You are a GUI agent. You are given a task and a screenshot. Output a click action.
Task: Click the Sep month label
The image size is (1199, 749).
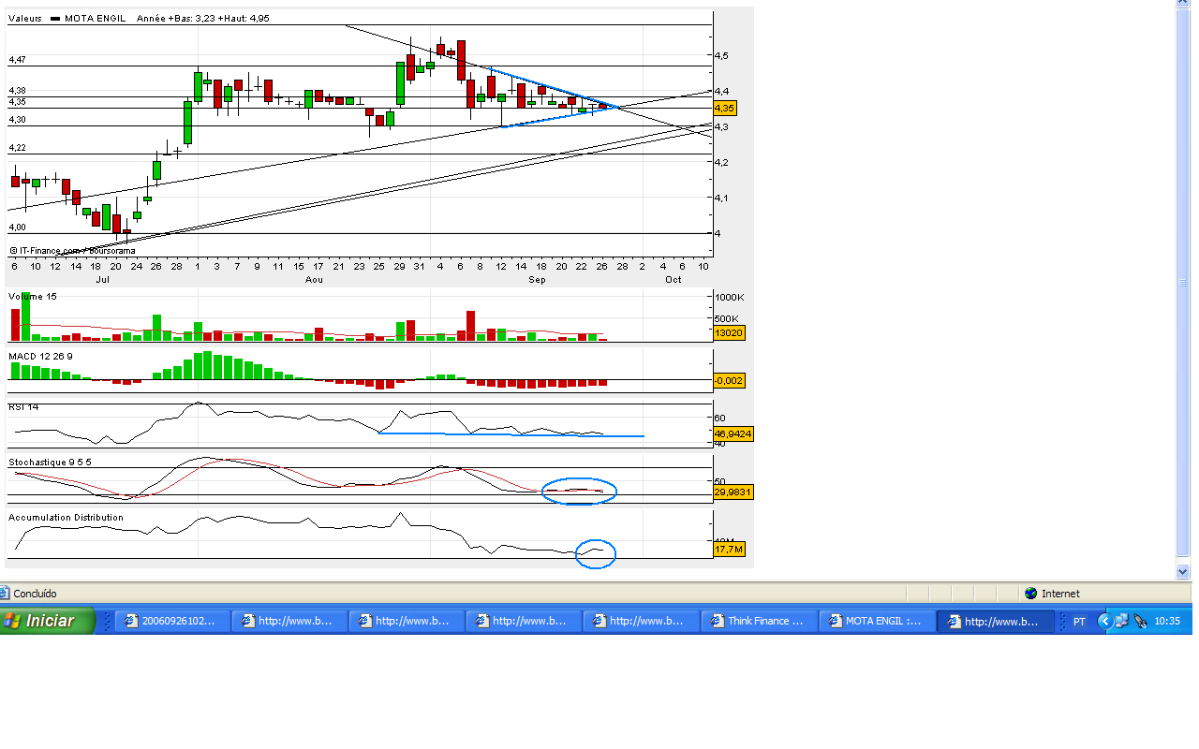(537, 279)
